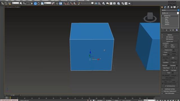The width and height of the screenshot is (180, 101).
Task: Toggle Angle Snap
Action: pos(68,3)
